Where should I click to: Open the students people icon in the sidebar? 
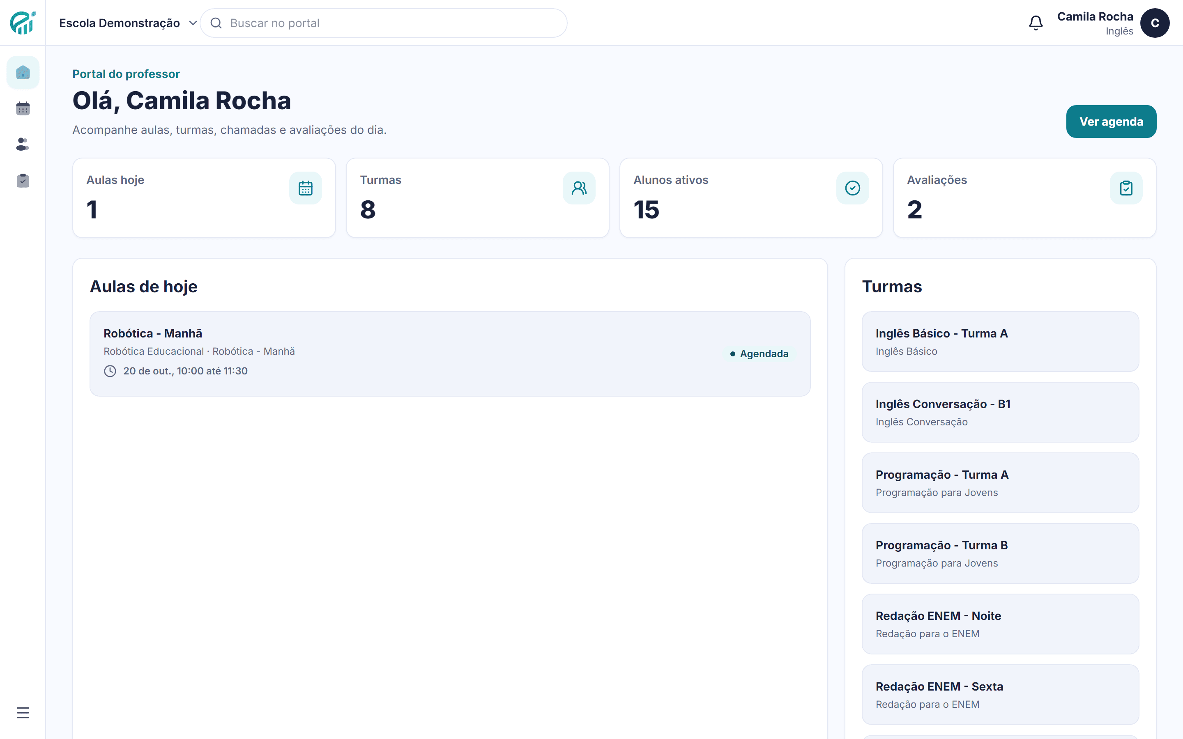tap(23, 144)
